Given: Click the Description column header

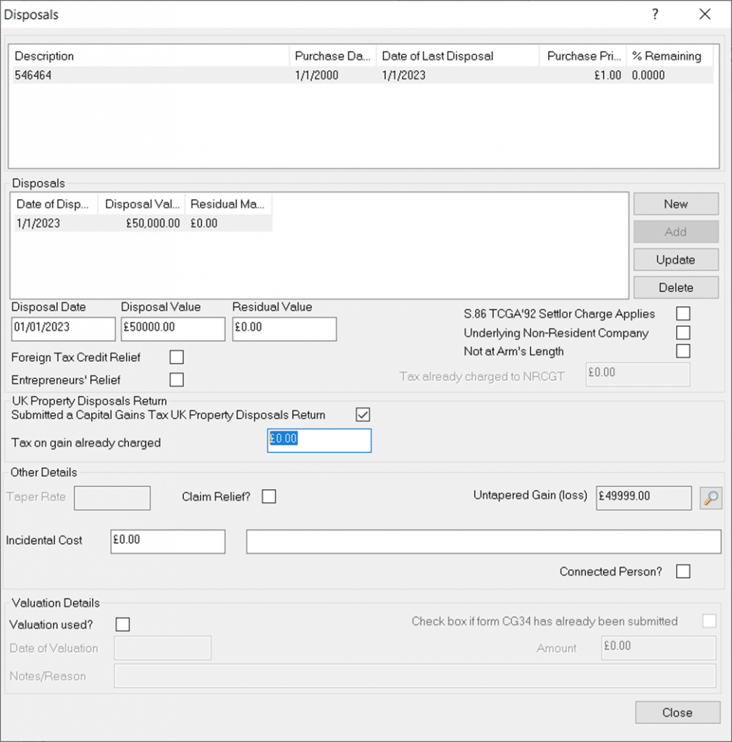Looking at the screenshot, I should coord(149,57).
